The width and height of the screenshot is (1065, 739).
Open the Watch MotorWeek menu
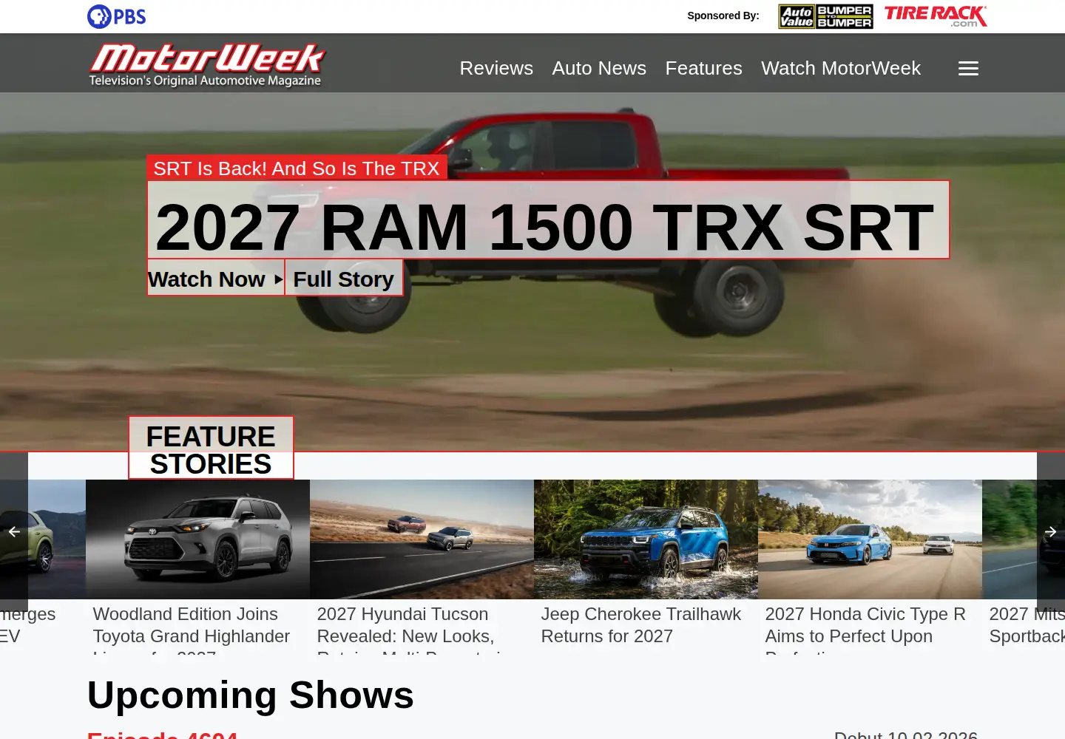pos(841,68)
